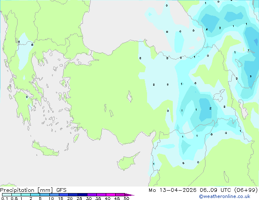Choose the 25–30 mm dark blue legend box
Image resolution: width=259 pixels, height=200 pixels.
[x=83, y=195]
